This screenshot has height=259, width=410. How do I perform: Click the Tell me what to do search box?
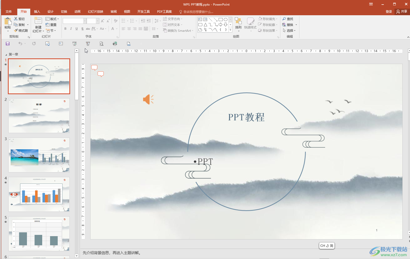pos(196,12)
